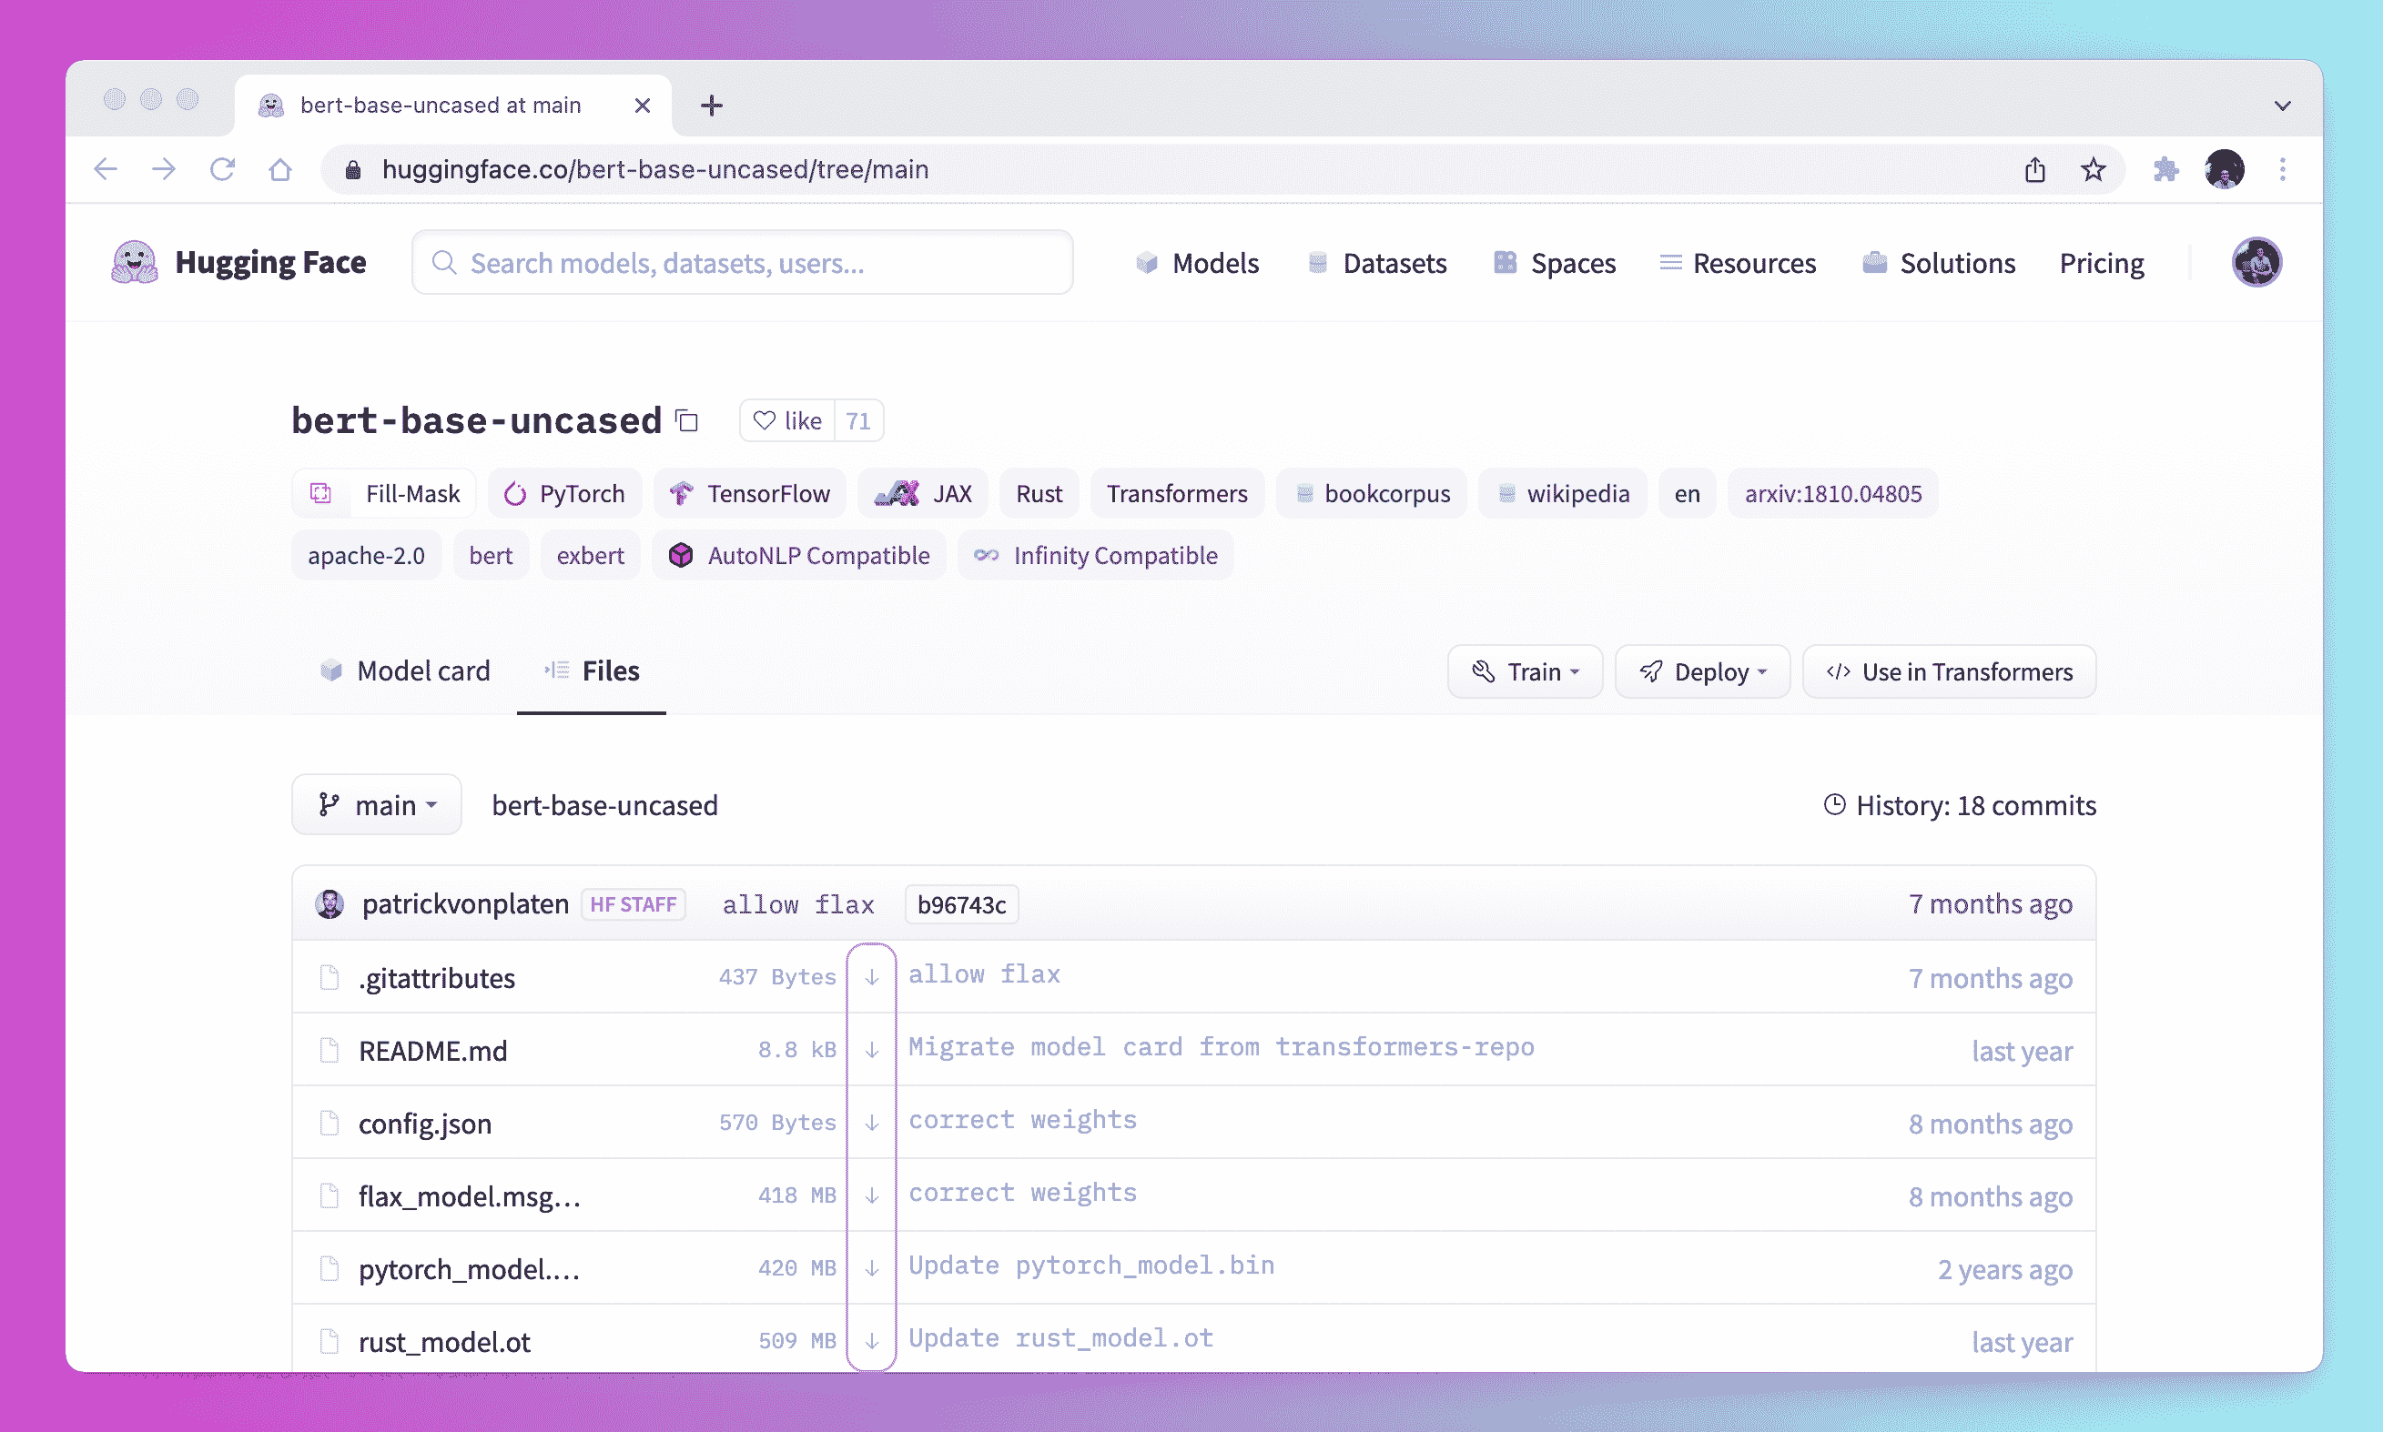Download the rust_model.ot file via arrow icon
Screen dimensions: 2383x1432
(871, 1341)
